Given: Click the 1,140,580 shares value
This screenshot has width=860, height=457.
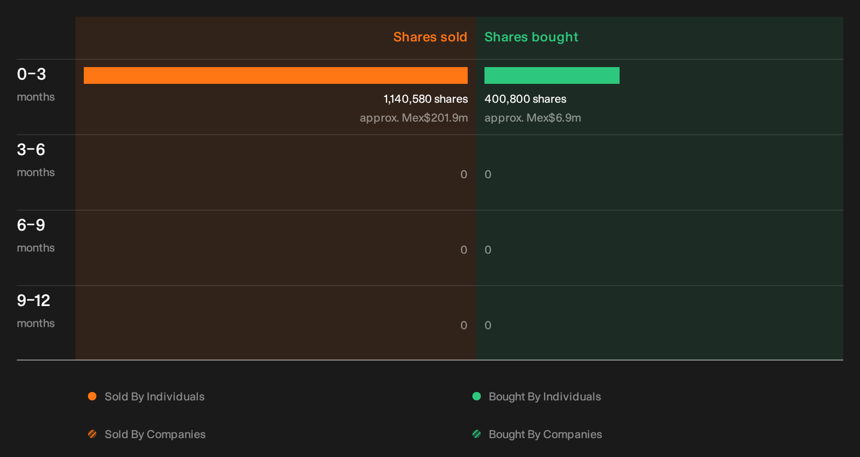Looking at the screenshot, I should pos(426,99).
